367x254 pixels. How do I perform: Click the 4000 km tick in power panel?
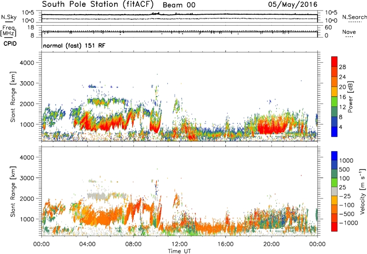[27, 63]
